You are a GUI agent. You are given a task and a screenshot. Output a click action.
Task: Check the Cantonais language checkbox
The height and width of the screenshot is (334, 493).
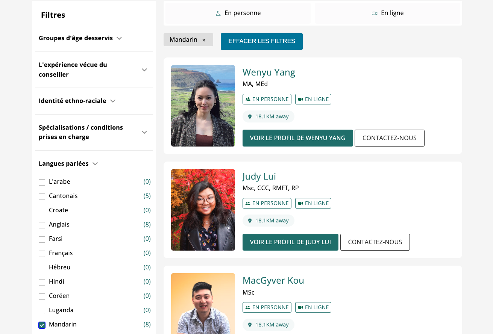pos(42,196)
